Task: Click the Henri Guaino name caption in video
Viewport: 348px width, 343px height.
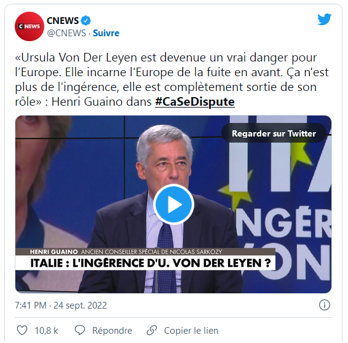Action: click(54, 252)
